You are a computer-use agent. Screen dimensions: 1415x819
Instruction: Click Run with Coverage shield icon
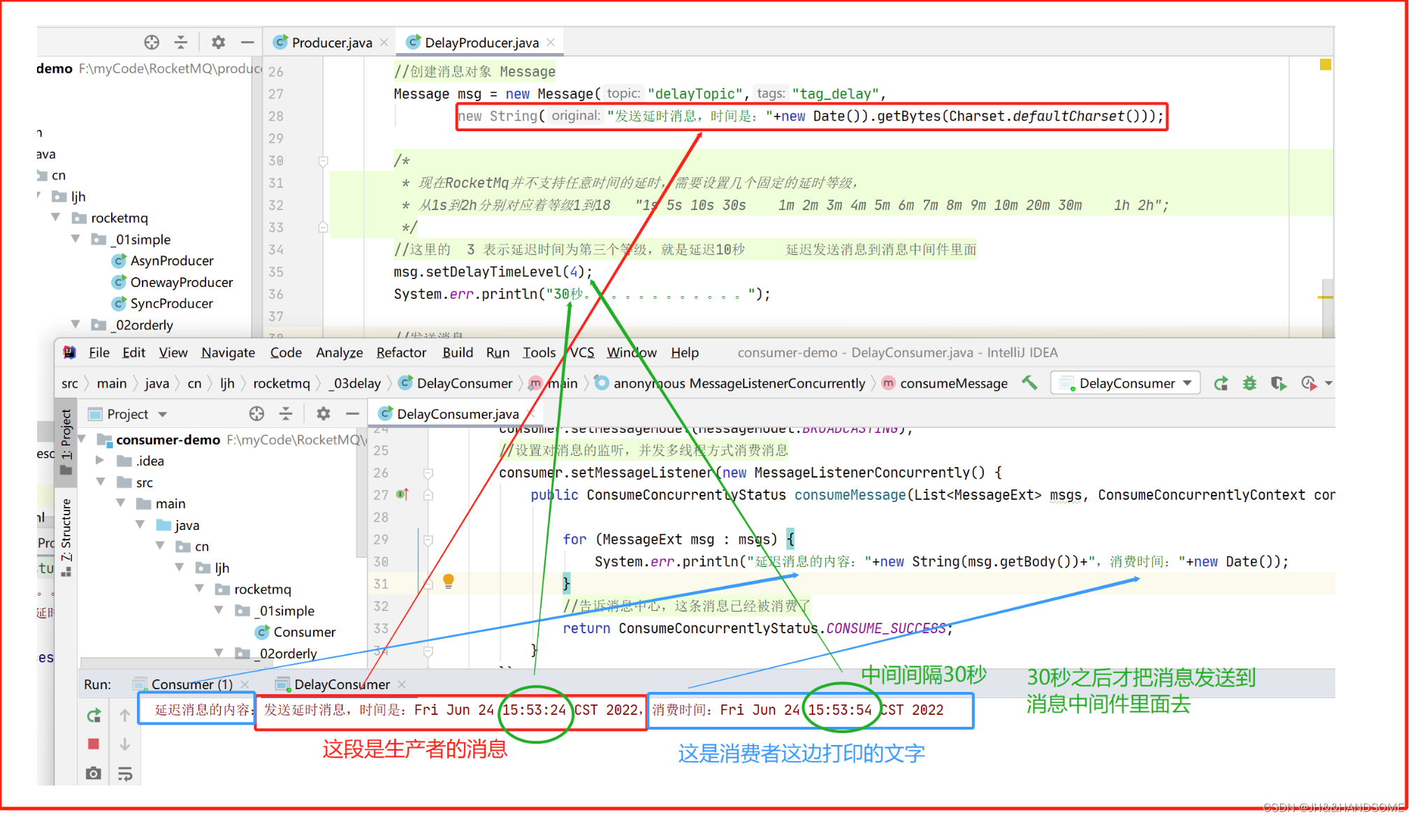point(1278,383)
